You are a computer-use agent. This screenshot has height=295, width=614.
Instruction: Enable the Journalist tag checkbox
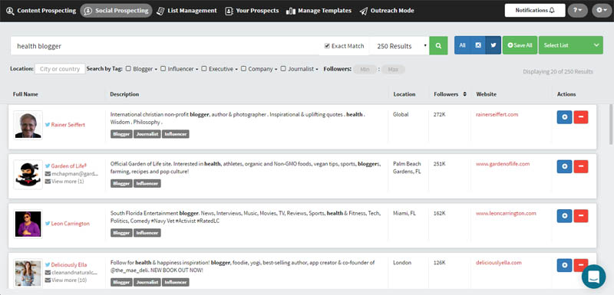pyautogui.click(x=283, y=69)
